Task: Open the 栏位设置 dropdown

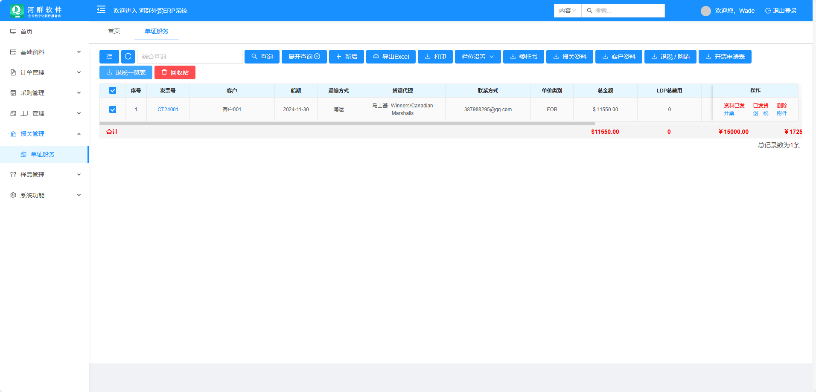Action: [478, 57]
